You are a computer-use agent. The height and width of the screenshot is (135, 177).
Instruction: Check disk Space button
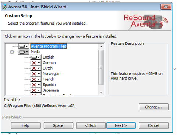59,125
